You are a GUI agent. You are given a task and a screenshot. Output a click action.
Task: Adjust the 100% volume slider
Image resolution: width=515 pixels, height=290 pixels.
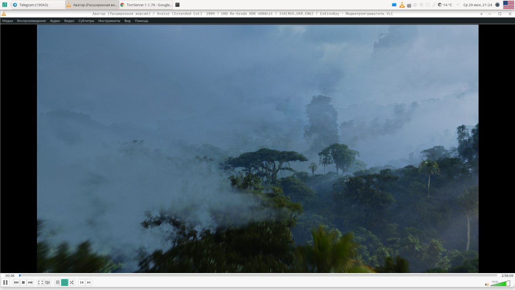tap(500, 284)
